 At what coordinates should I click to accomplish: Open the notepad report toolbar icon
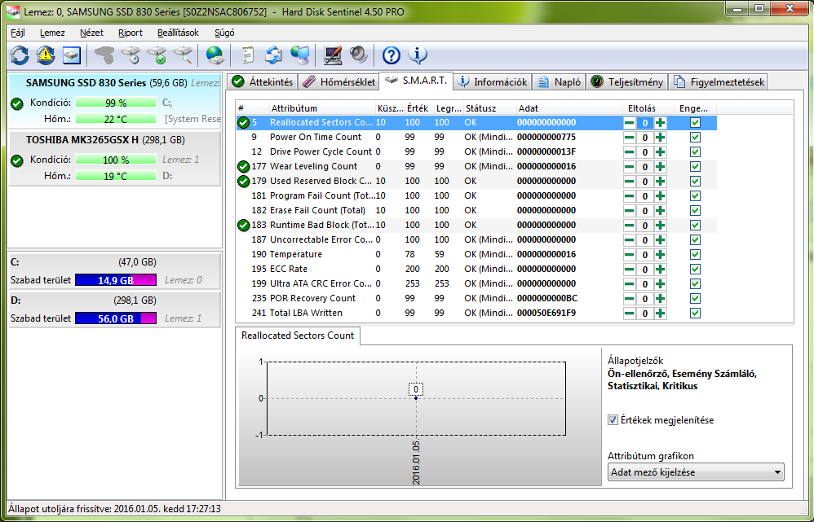click(x=248, y=55)
